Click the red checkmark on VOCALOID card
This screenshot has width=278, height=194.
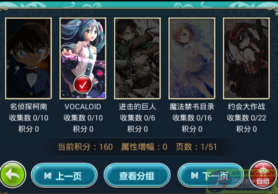tap(83, 85)
